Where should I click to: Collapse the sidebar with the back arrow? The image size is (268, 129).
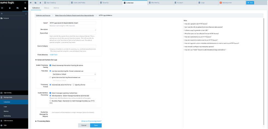point(25,3)
